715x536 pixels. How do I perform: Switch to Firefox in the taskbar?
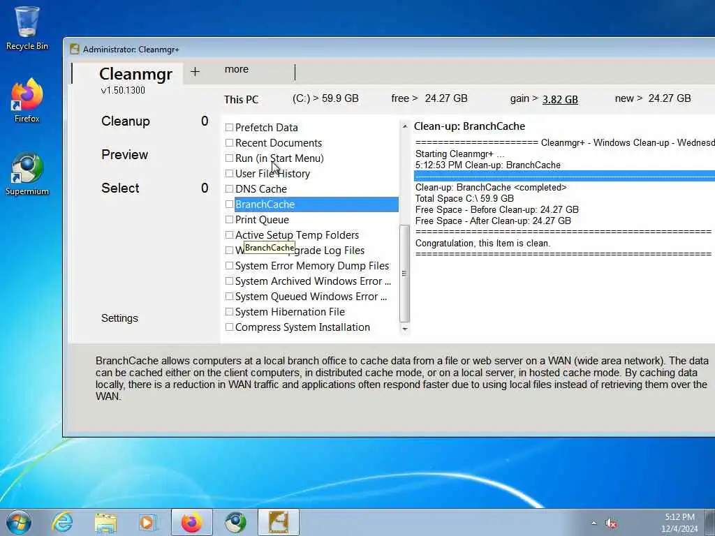pos(191,522)
